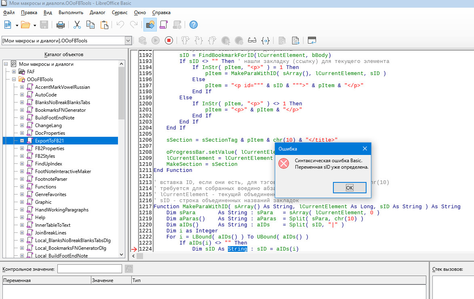Click the Open folder icon

[x=25, y=25]
